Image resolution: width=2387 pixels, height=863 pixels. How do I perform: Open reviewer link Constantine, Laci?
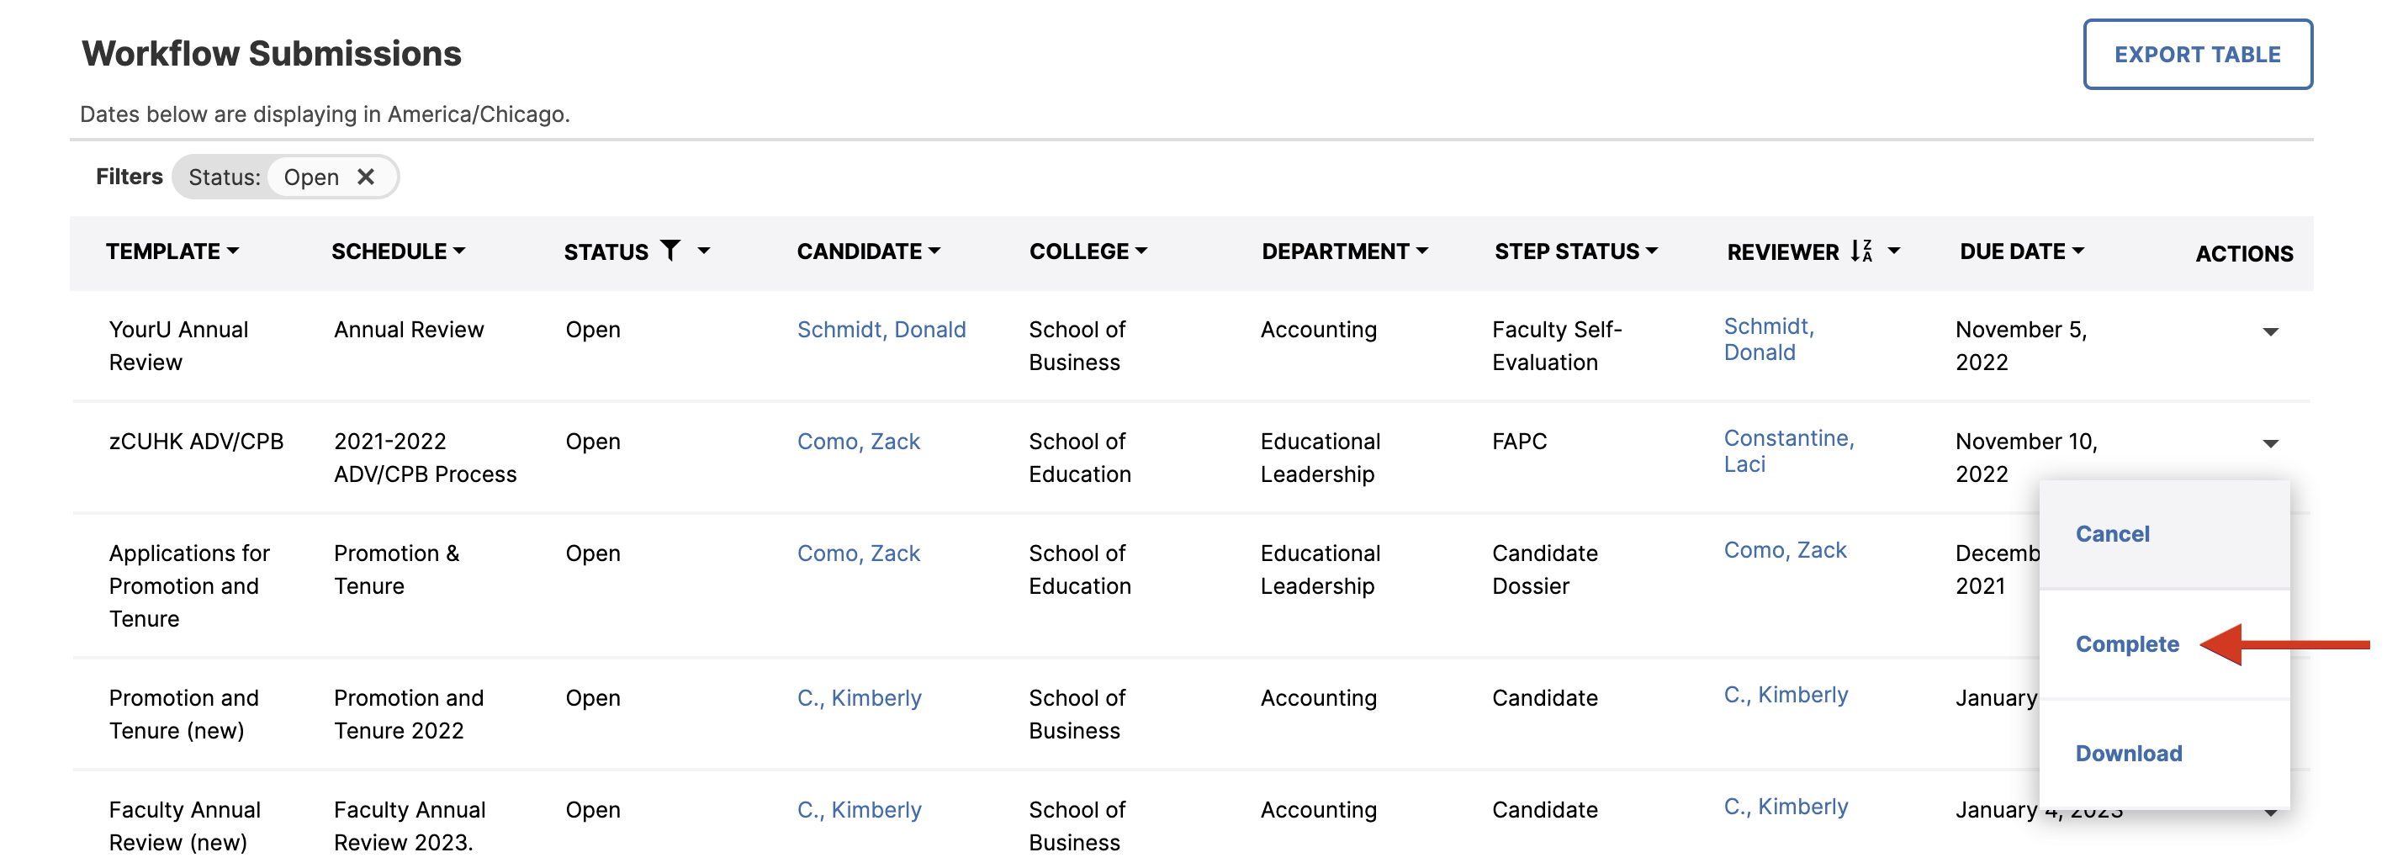[1788, 451]
